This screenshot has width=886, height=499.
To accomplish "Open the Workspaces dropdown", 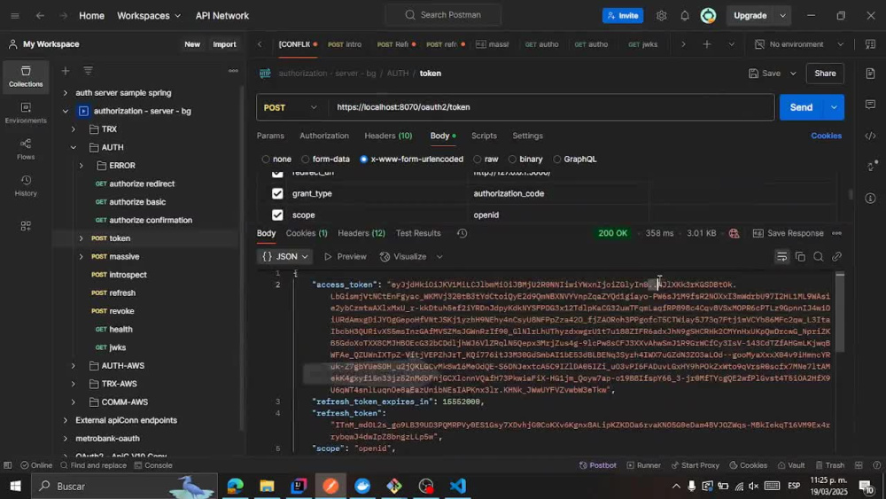I will (149, 16).
